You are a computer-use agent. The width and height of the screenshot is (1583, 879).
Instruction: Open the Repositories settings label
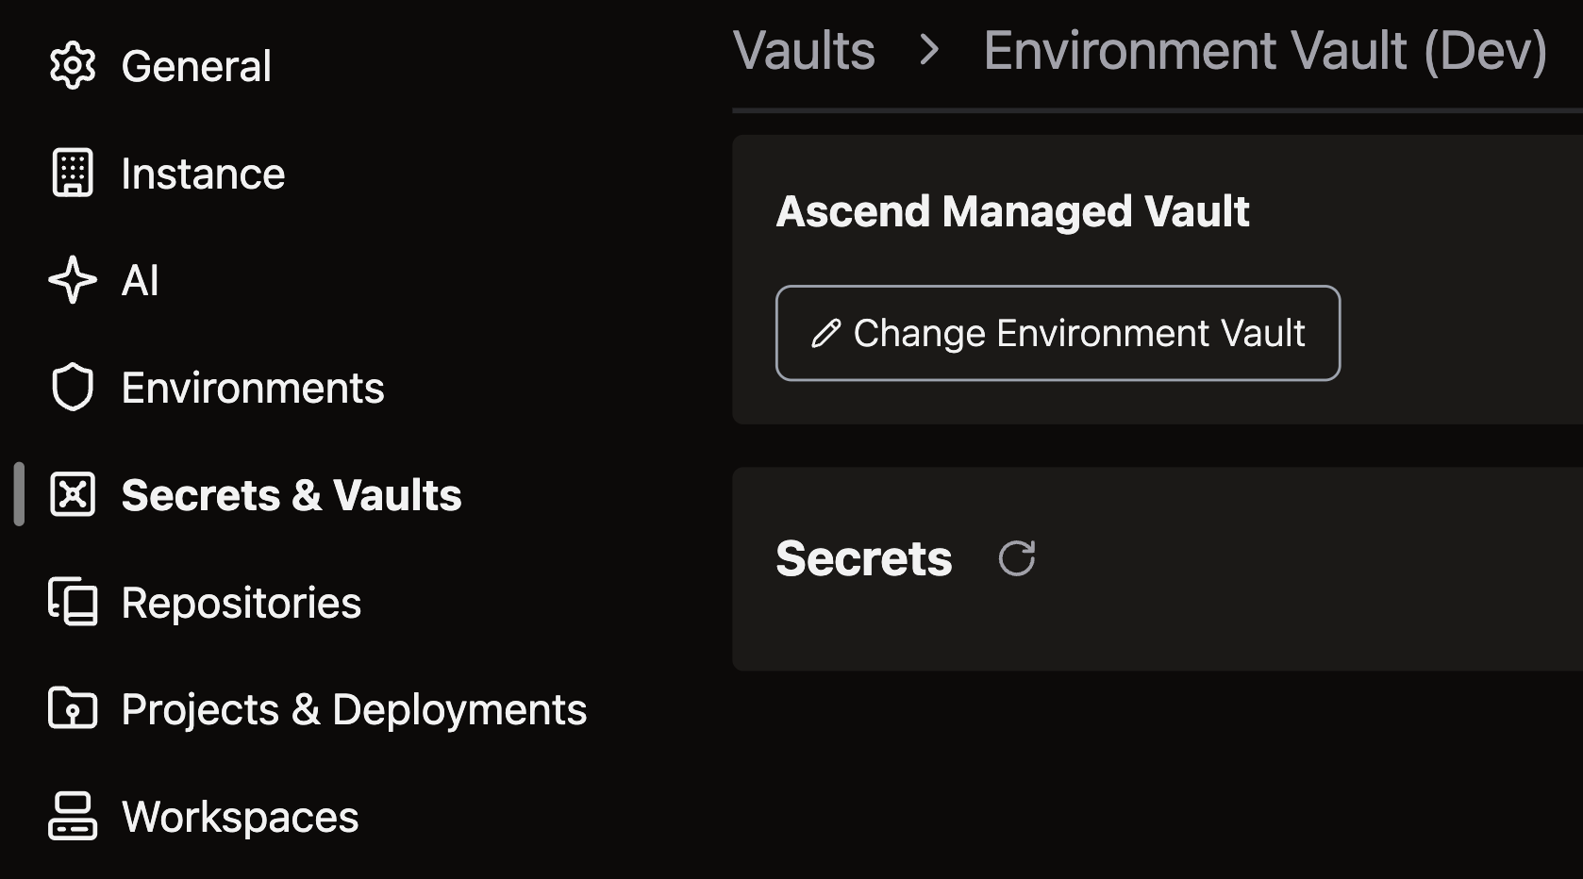coord(242,603)
